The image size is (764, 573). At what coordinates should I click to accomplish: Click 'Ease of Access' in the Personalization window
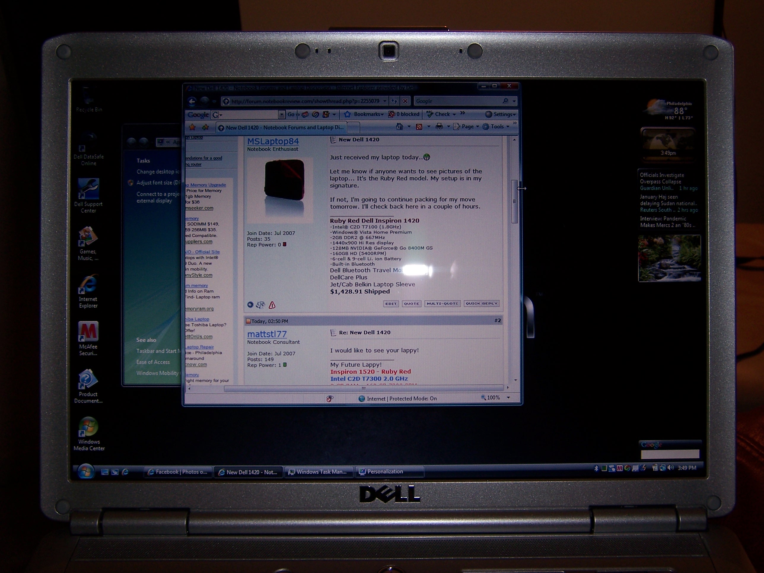pyautogui.click(x=153, y=362)
